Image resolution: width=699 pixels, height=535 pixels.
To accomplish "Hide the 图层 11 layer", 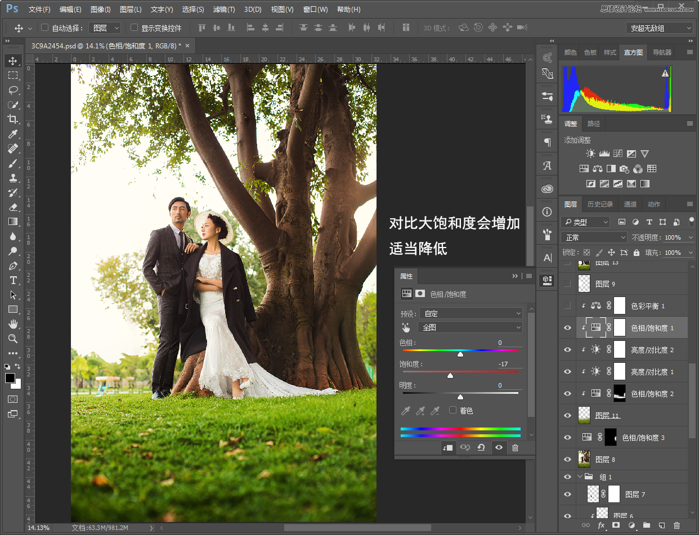I will [x=567, y=415].
